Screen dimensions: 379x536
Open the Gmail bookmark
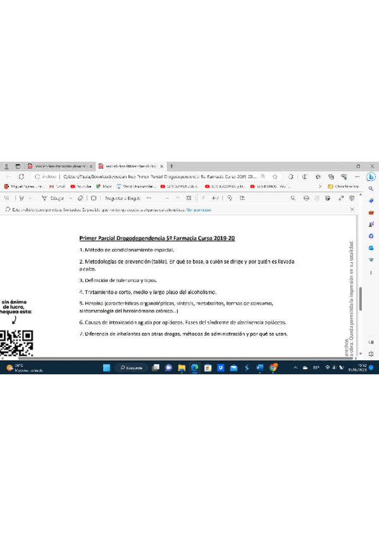tap(57, 186)
